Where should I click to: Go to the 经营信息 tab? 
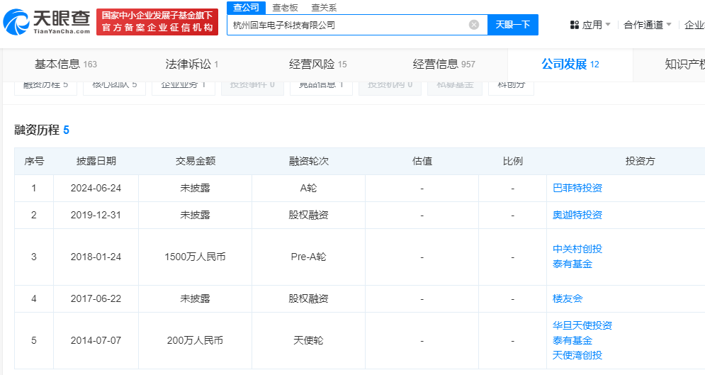pyautogui.click(x=444, y=65)
